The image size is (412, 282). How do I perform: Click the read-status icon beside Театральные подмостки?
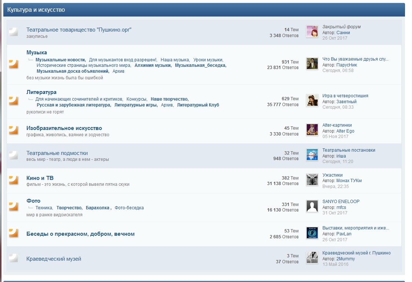(14, 155)
